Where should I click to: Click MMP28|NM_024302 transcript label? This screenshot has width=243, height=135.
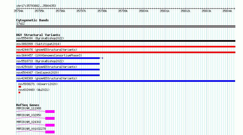click(29, 122)
